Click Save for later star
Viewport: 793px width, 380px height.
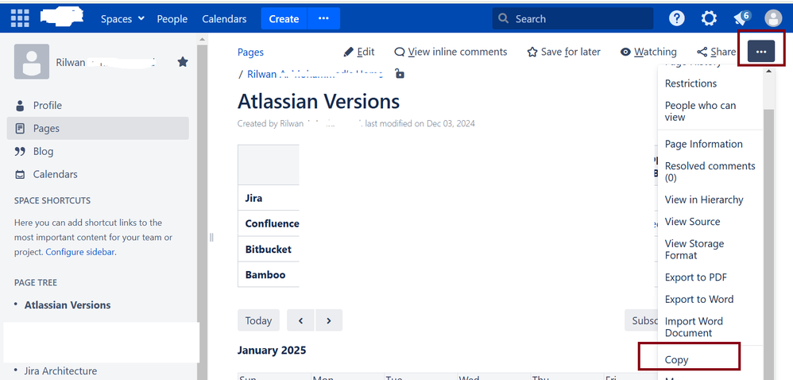[564, 52]
